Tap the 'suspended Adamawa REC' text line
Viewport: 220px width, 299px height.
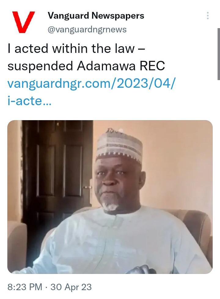[86, 66]
